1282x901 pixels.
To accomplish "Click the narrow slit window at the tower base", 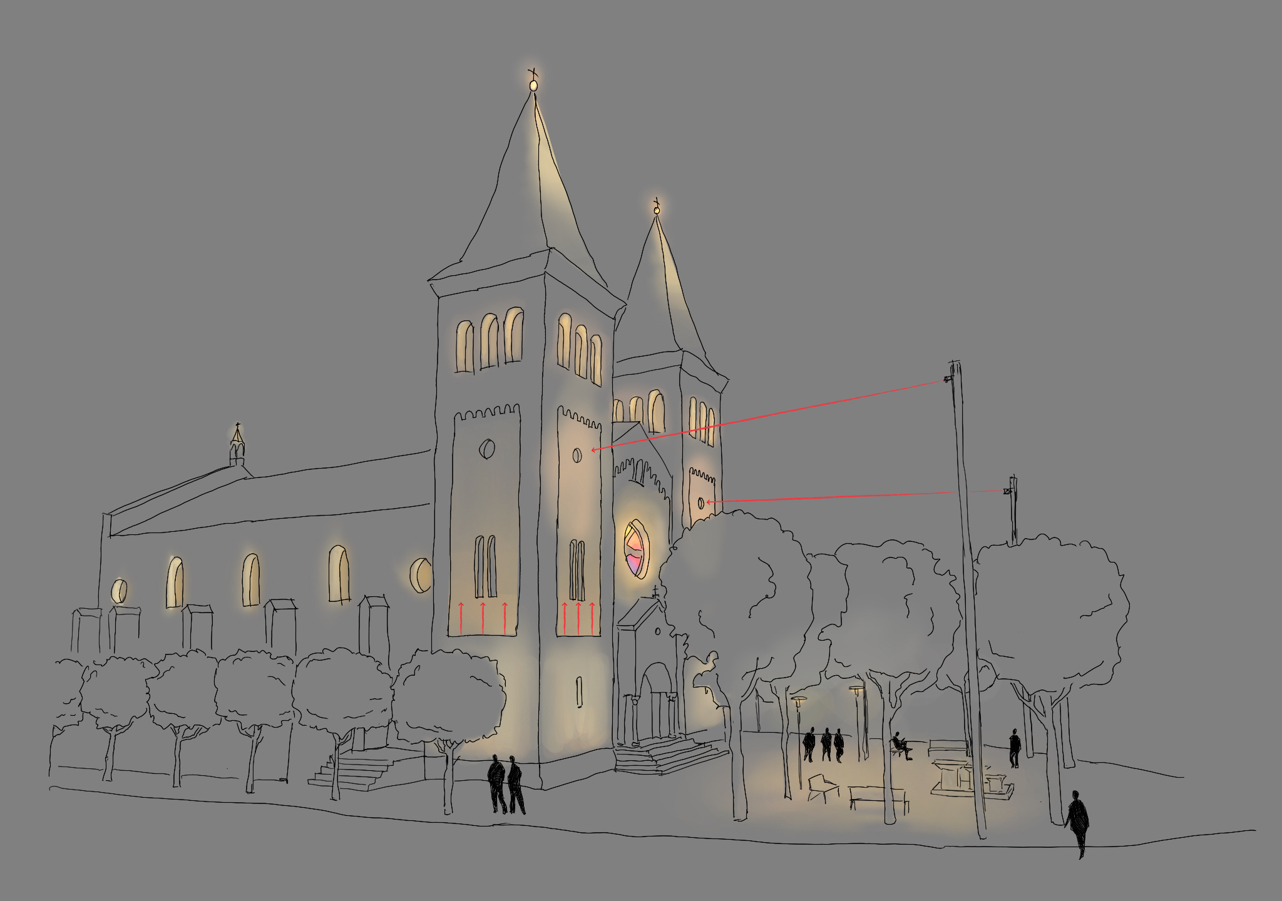I will click(579, 691).
